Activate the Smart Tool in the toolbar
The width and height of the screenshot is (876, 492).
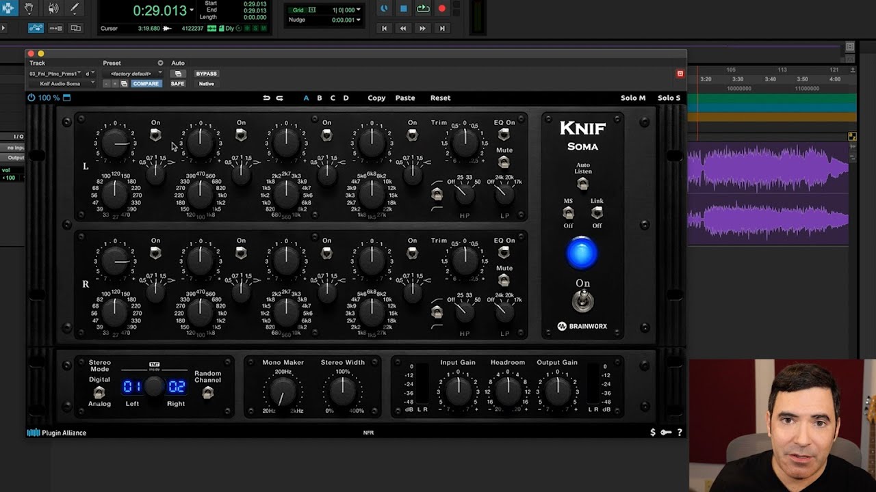click(8, 8)
